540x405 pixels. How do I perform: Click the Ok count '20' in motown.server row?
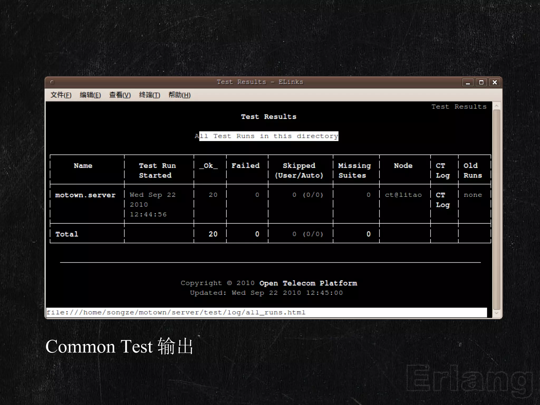pyautogui.click(x=213, y=195)
